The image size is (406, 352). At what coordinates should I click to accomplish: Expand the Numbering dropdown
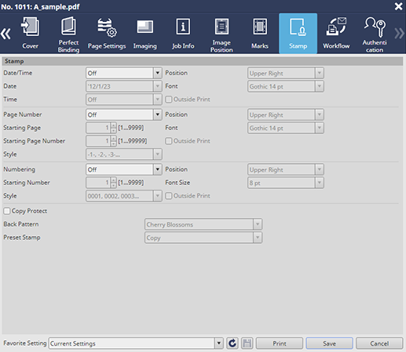(124, 169)
